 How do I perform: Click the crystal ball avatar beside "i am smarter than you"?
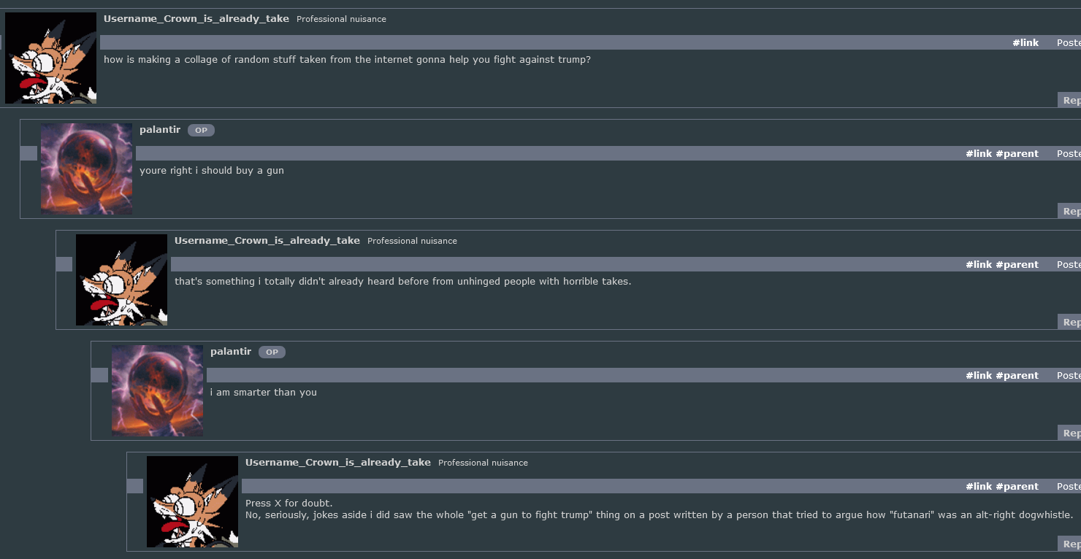(x=157, y=390)
